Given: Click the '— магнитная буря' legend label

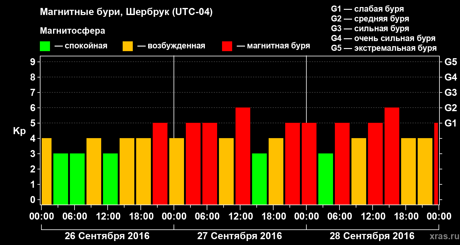Looking at the screenshot, I should [x=274, y=46].
